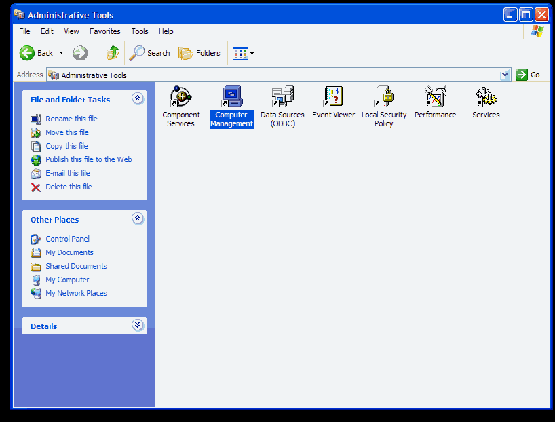Click Rename this file
This screenshot has height=422, width=555.
tap(71, 119)
